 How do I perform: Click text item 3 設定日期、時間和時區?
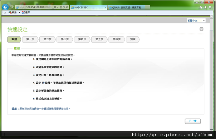coord(49,75)
